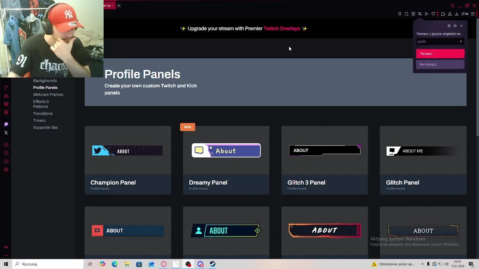Open the cyan person-icon ABOUT panel card
This screenshot has width=479, height=269.
pyautogui.click(x=226, y=231)
